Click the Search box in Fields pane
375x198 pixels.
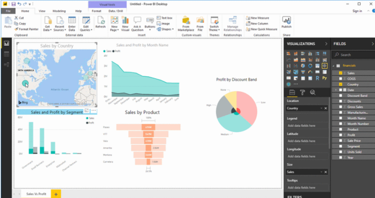pyautogui.click(x=353, y=55)
